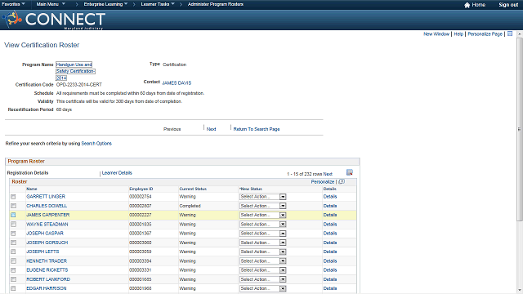Open Details for CHARLES DOWELL
The image size is (523, 294).
tap(330, 206)
